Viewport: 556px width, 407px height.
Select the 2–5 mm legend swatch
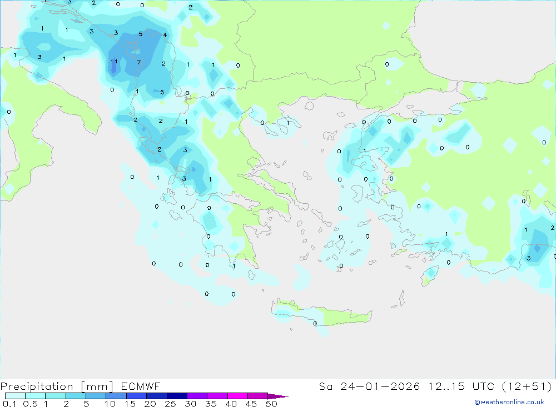click(76, 396)
